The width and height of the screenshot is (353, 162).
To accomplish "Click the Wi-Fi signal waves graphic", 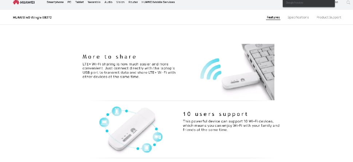I will [x=211, y=69].
